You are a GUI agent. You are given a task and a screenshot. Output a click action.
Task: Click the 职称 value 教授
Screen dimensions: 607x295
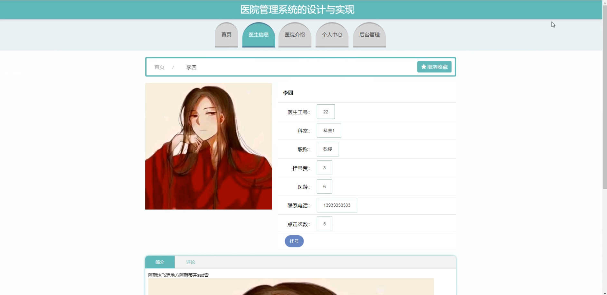328,149
